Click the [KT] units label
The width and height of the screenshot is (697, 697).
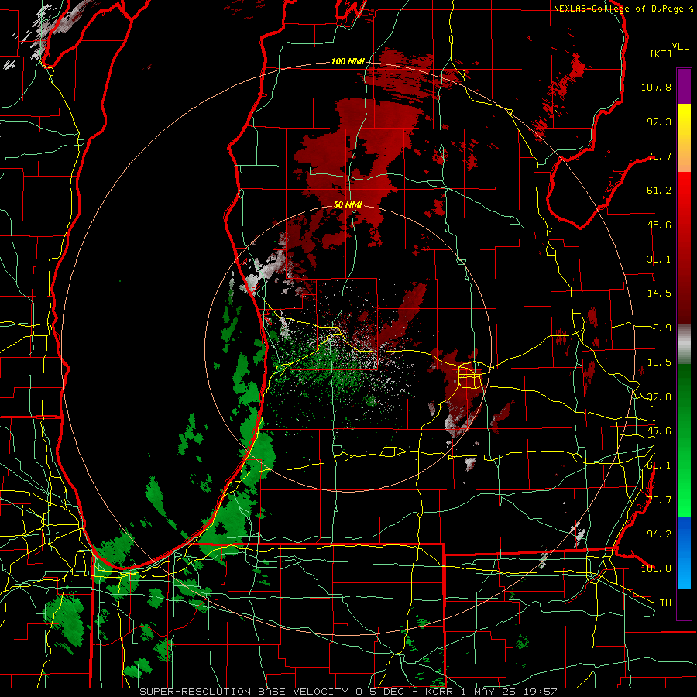(x=661, y=53)
